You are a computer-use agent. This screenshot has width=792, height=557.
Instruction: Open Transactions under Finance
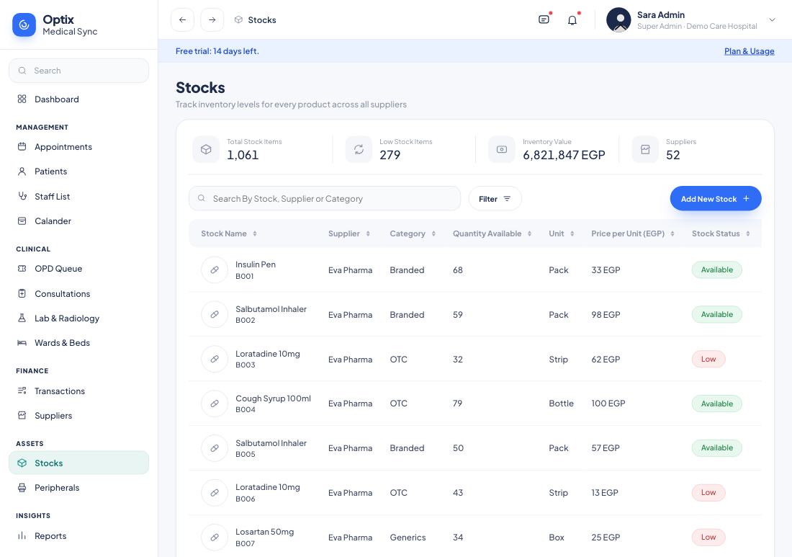78,391
